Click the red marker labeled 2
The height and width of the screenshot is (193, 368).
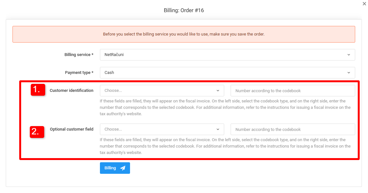(x=37, y=132)
